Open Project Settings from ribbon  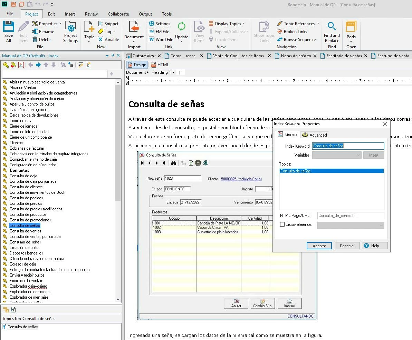(x=70, y=32)
